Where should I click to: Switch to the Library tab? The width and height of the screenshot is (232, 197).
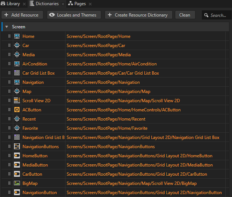pyautogui.click(x=11, y=4)
